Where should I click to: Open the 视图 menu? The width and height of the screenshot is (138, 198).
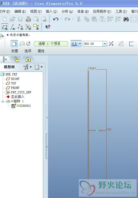point(36,11)
